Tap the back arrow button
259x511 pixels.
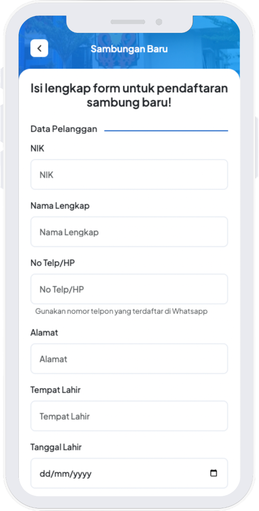(x=39, y=48)
